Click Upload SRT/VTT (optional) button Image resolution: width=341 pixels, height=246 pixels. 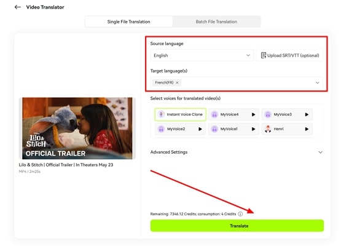[x=289, y=55]
